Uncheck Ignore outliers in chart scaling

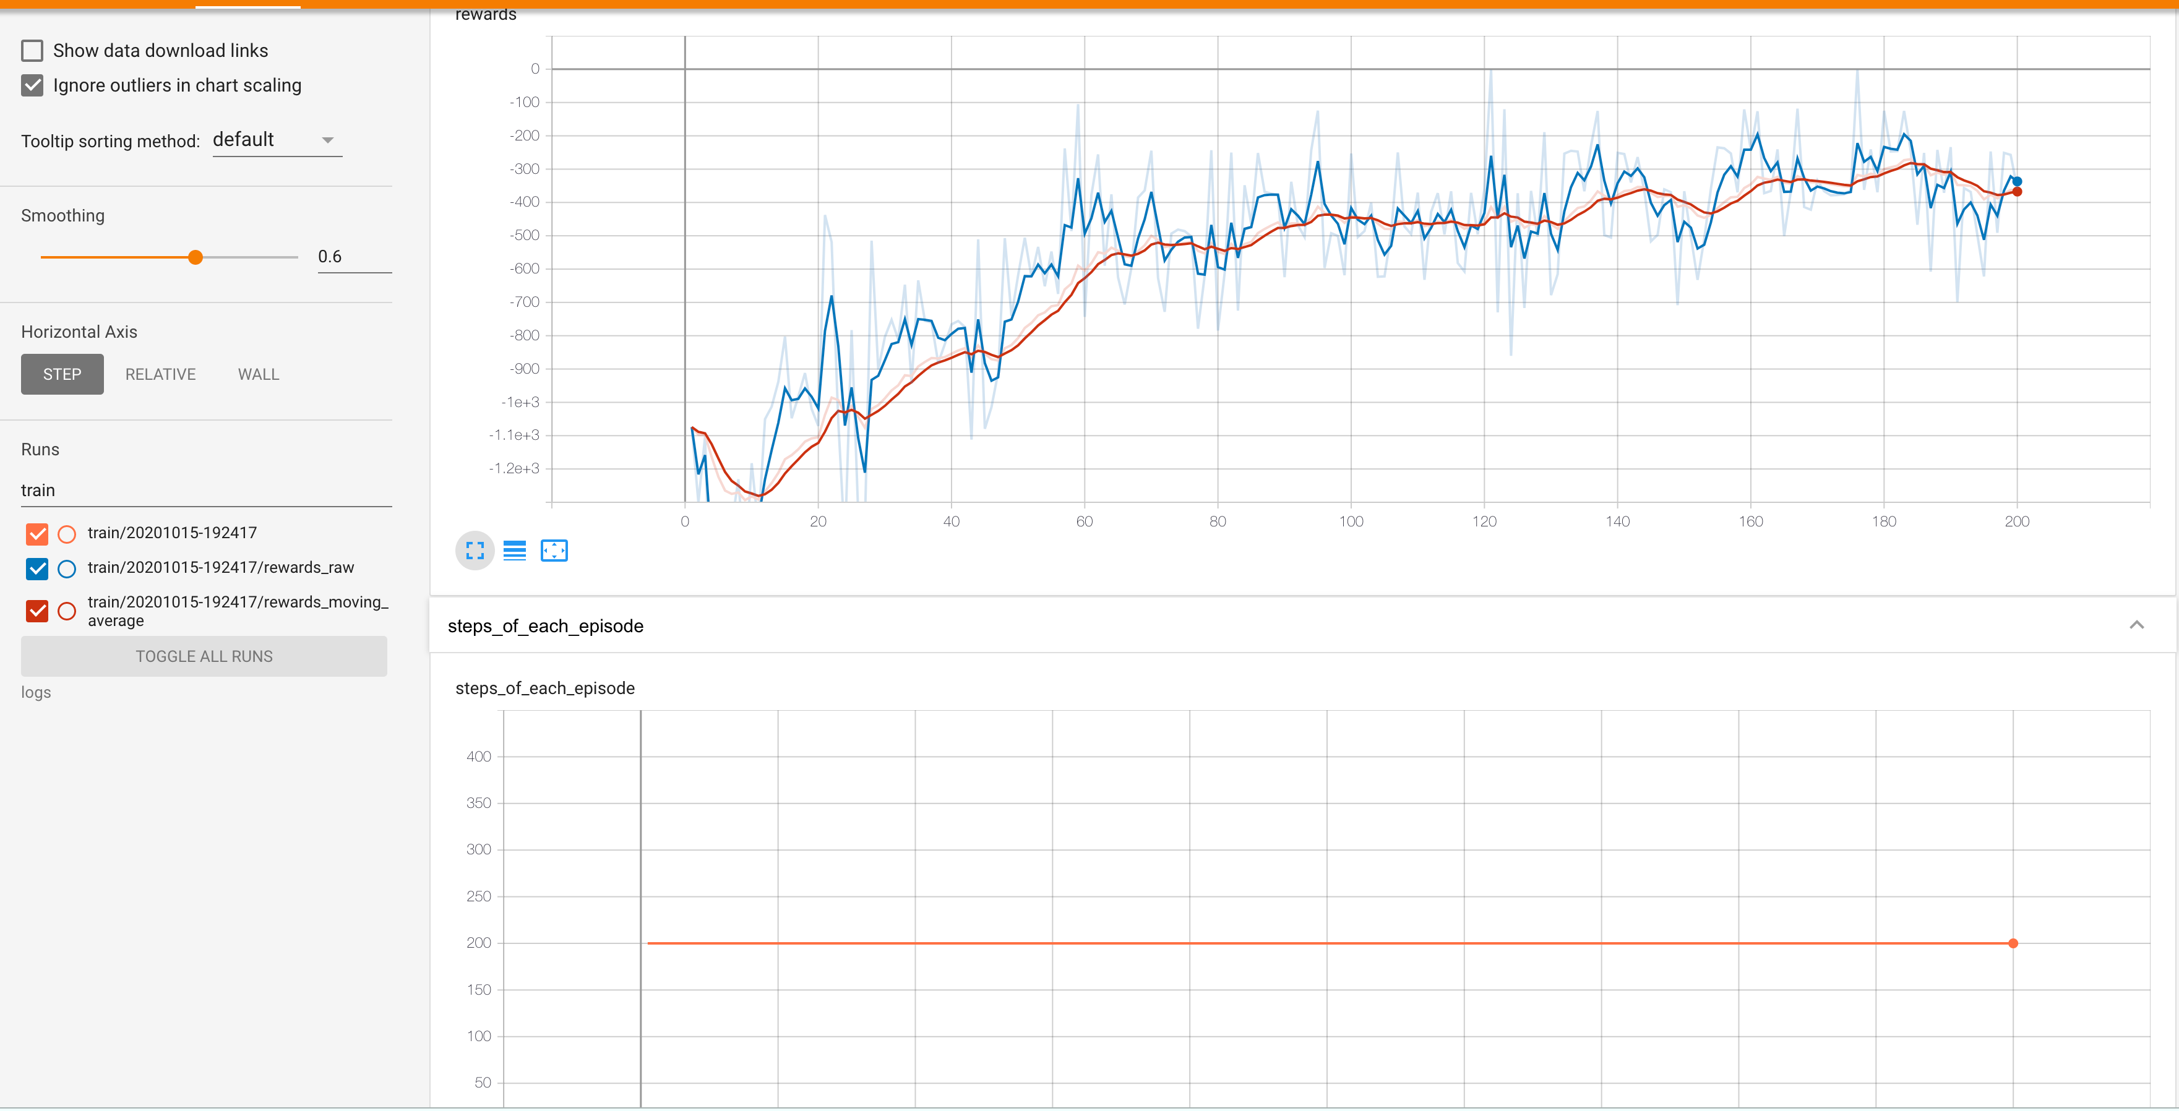point(32,85)
